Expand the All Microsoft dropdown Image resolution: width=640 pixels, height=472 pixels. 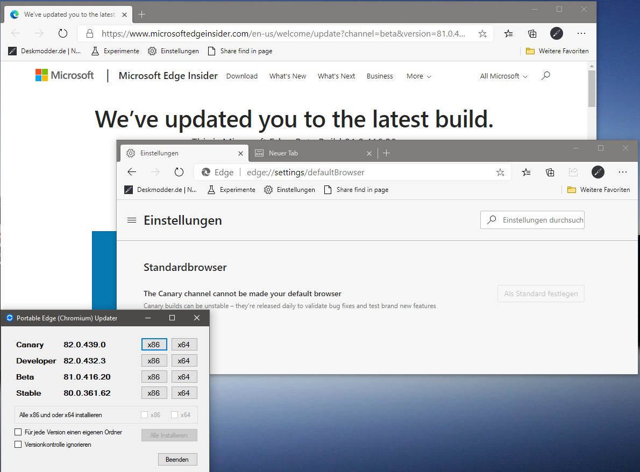(504, 76)
